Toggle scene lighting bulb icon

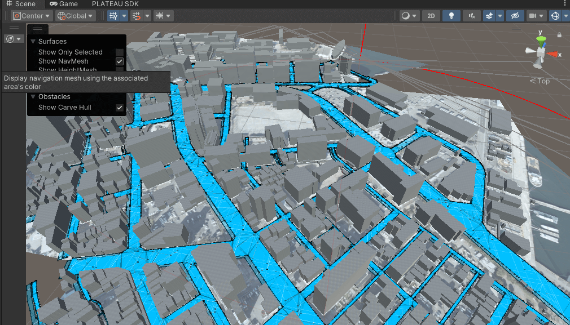[x=451, y=16]
